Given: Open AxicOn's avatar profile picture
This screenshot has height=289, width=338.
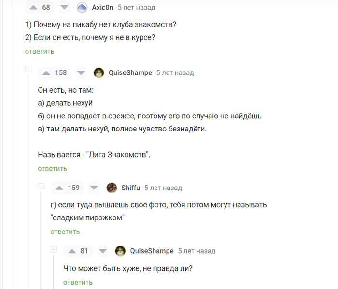Looking at the screenshot, I should tap(82, 8).
